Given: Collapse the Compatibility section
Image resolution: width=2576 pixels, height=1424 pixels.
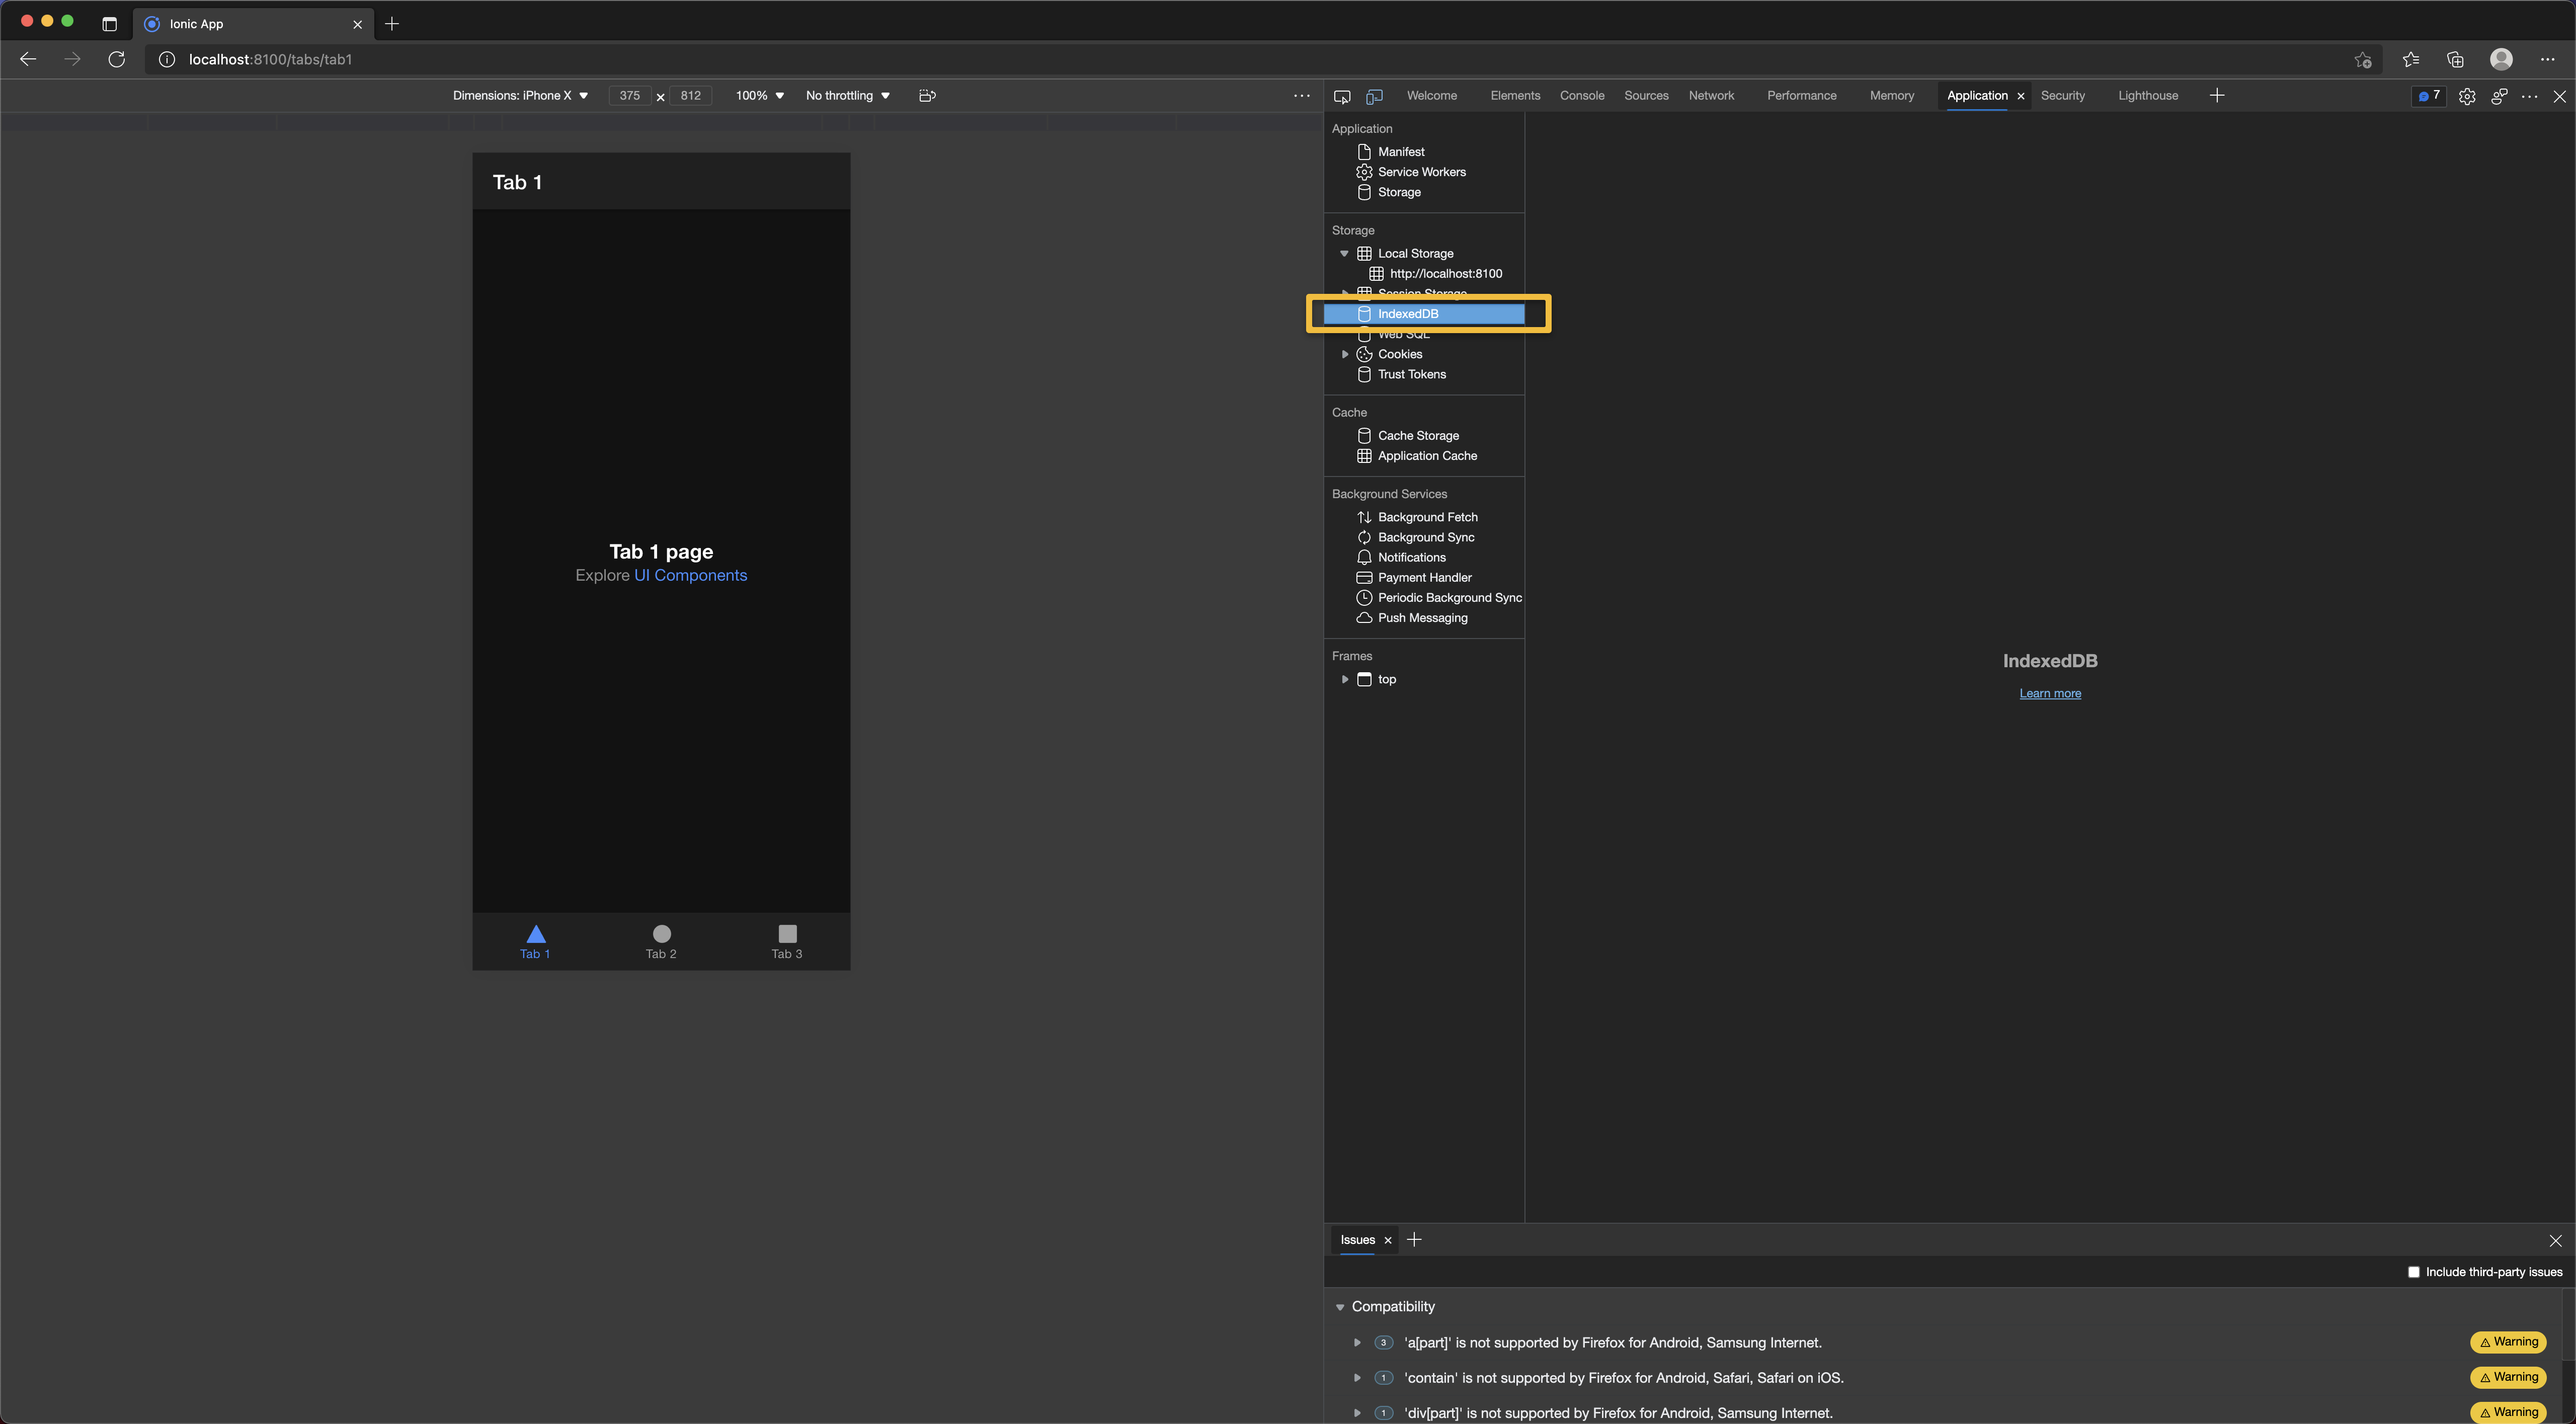Looking at the screenshot, I should click(1340, 1306).
